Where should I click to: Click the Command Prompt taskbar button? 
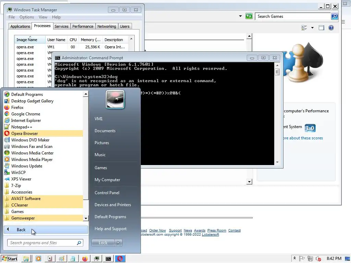point(108,259)
